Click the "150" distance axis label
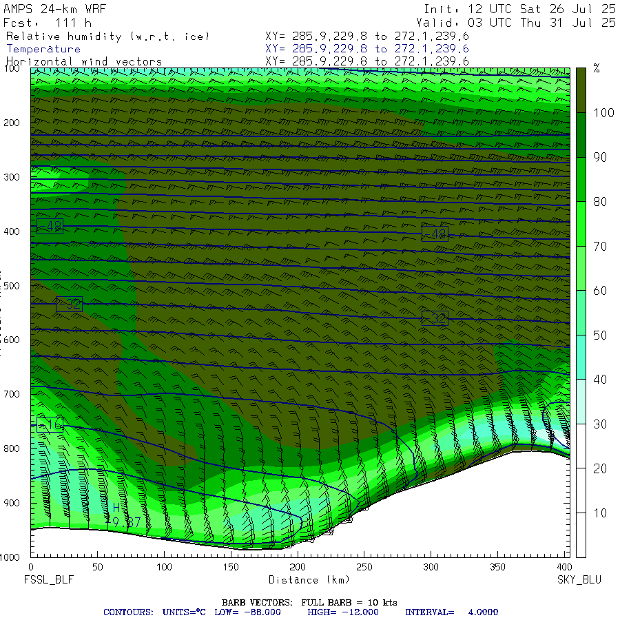This screenshot has height=620, width=620. (x=231, y=567)
